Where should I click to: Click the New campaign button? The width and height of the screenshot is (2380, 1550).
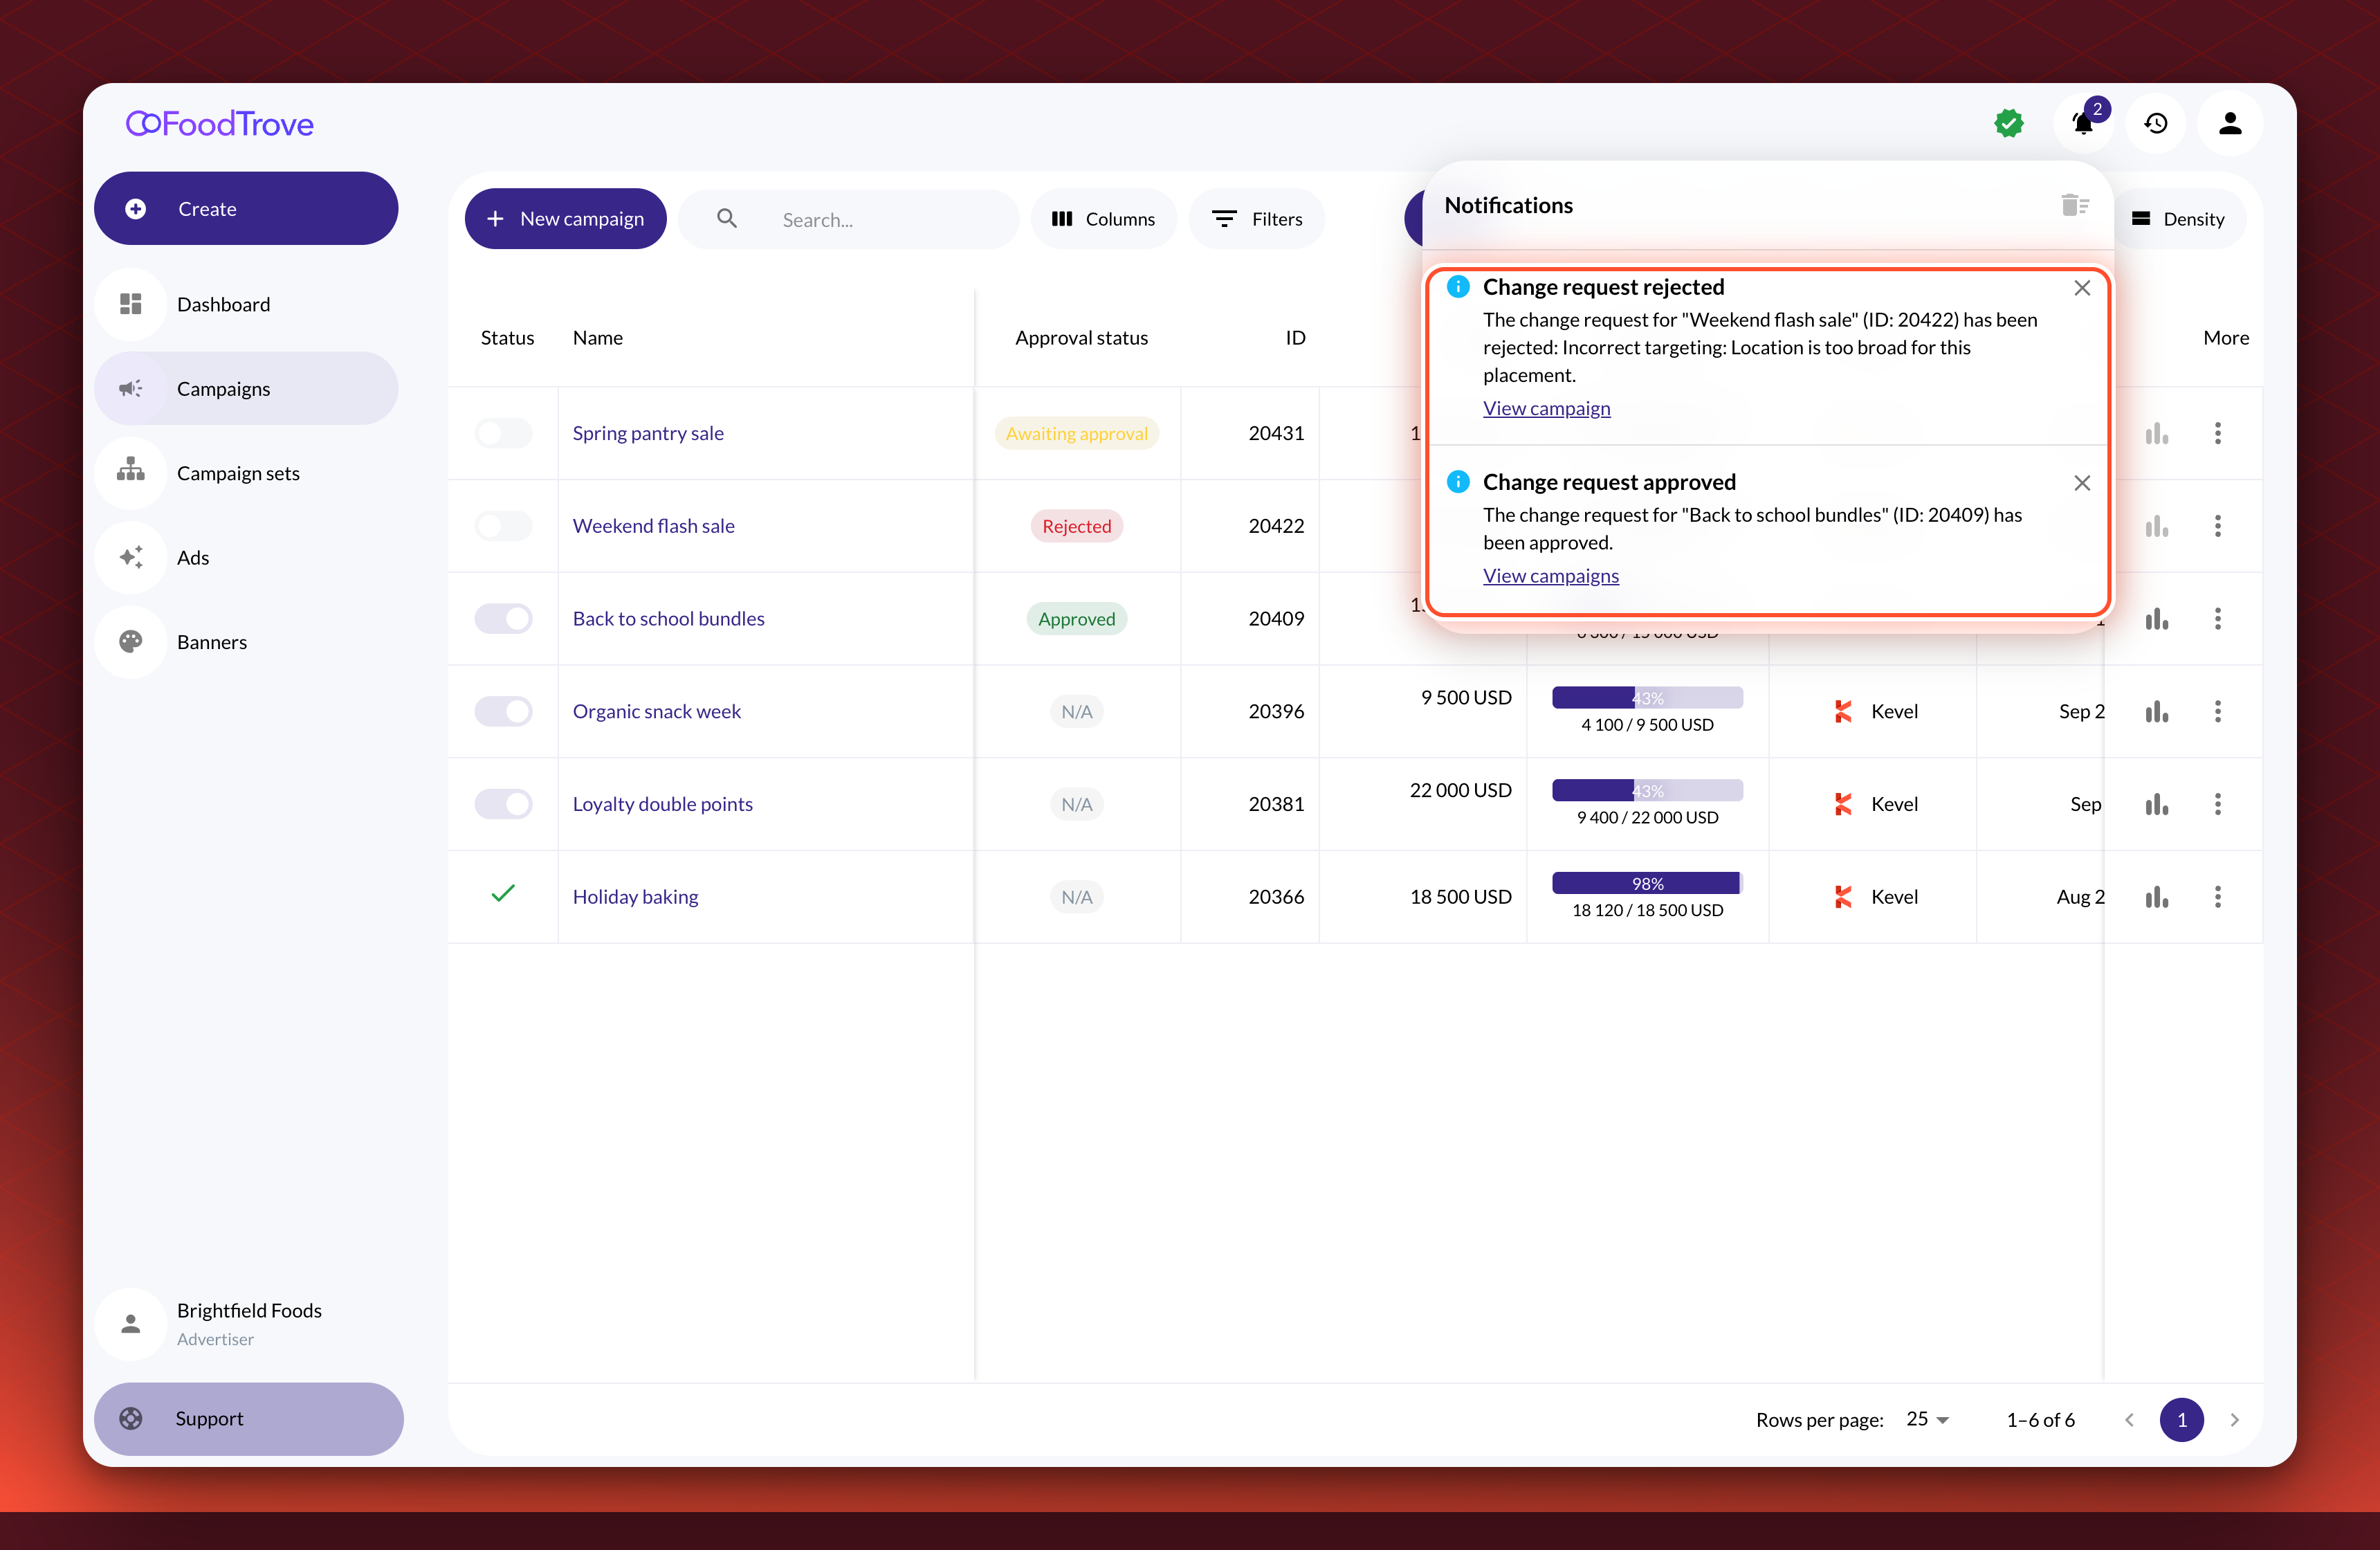(565, 219)
